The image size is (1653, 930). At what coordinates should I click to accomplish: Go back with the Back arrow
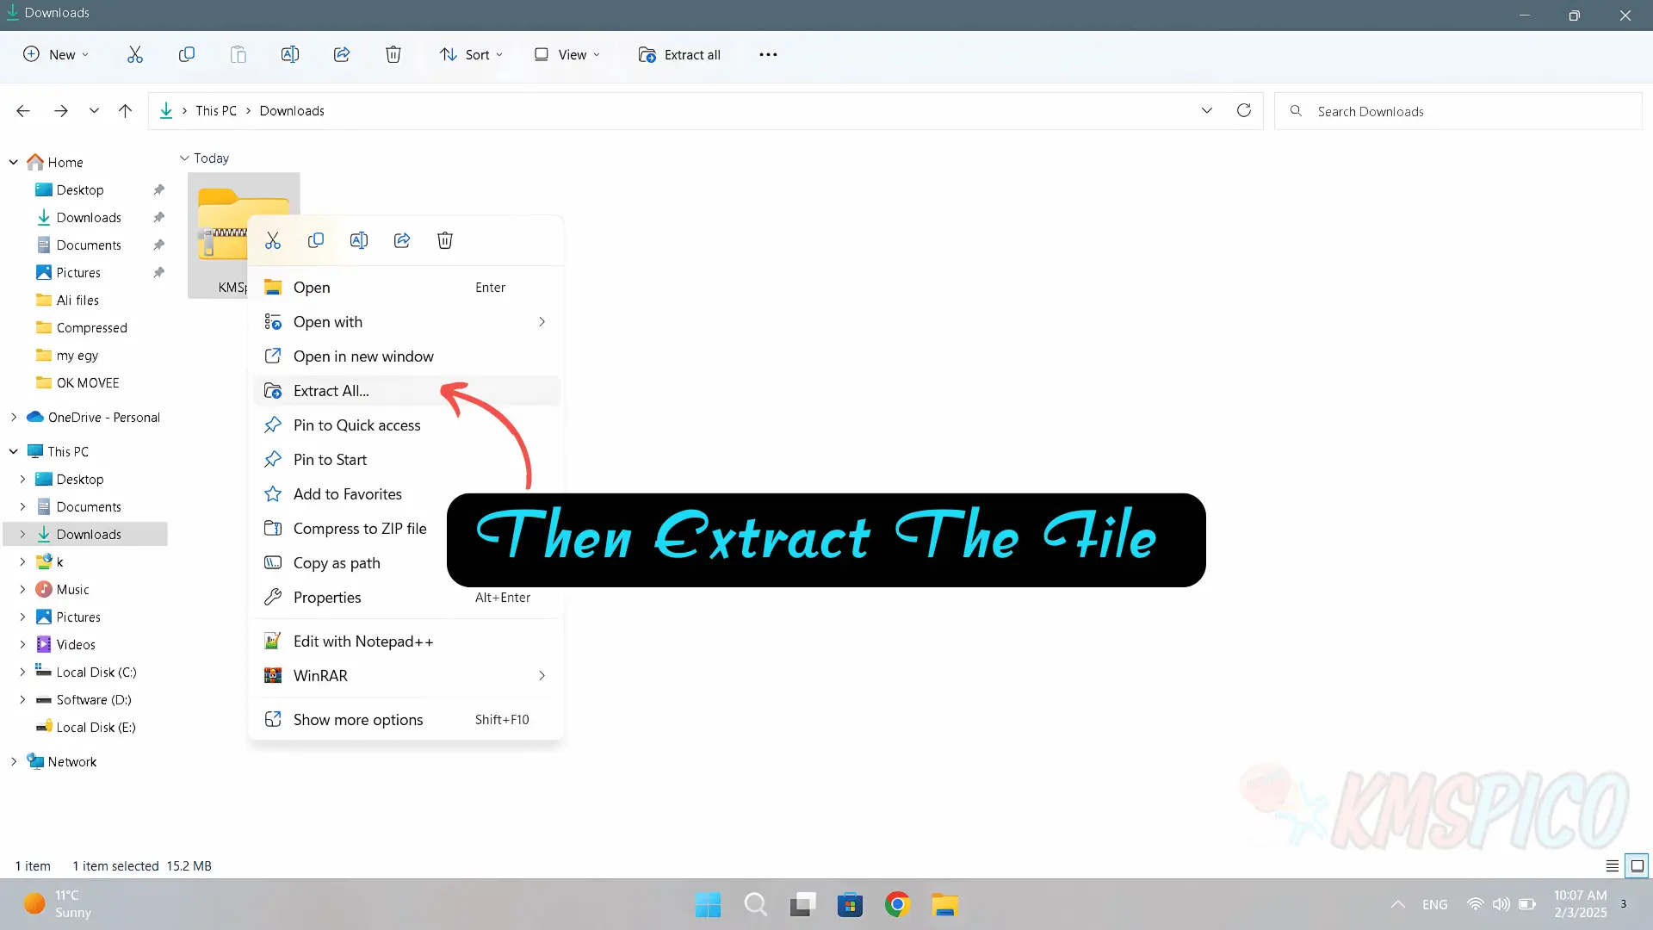pyautogui.click(x=23, y=110)
